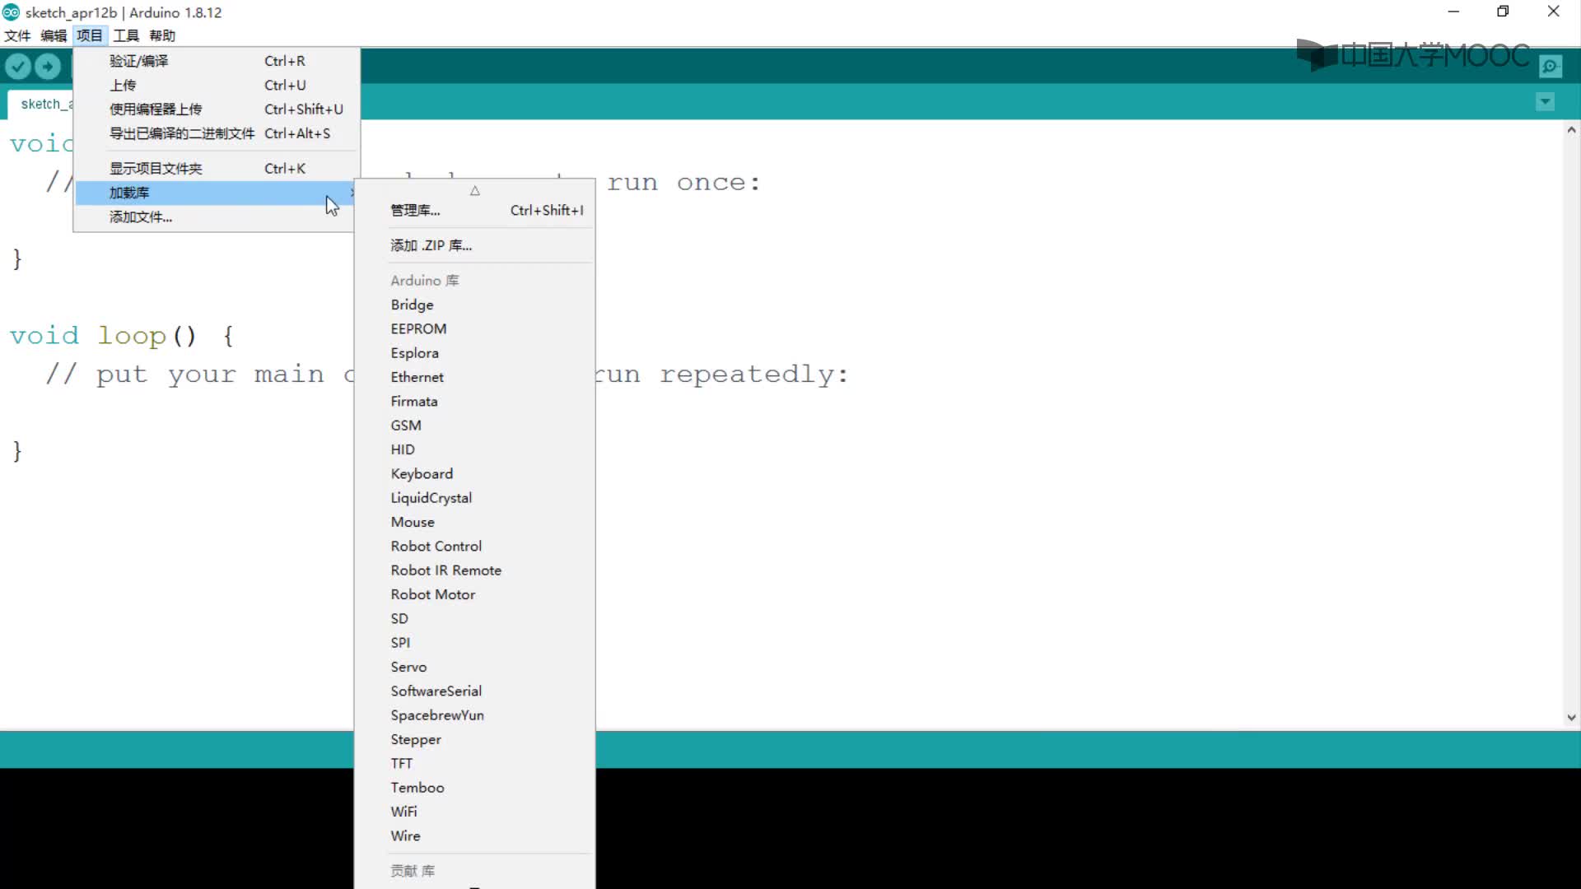Click the new sketch icon
This screenshot has width=1581, height=889.
pos(77,66)
